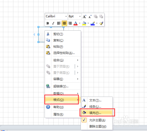Expand fill color dropdown arrow

[x=88, y=23]
